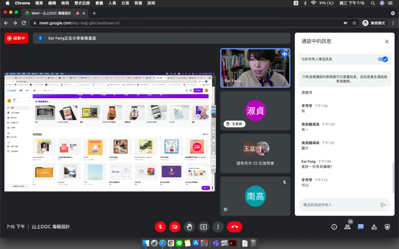Click the present screen button
The width and height of the screenshot is (399, 249).
(x=203, y=227)
